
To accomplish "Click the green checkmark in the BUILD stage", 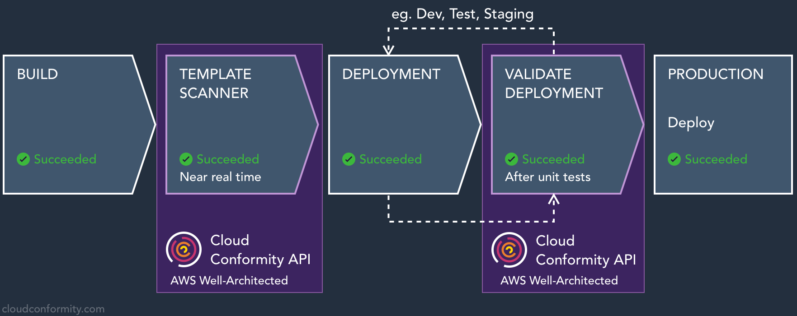I will pos(23,159).
